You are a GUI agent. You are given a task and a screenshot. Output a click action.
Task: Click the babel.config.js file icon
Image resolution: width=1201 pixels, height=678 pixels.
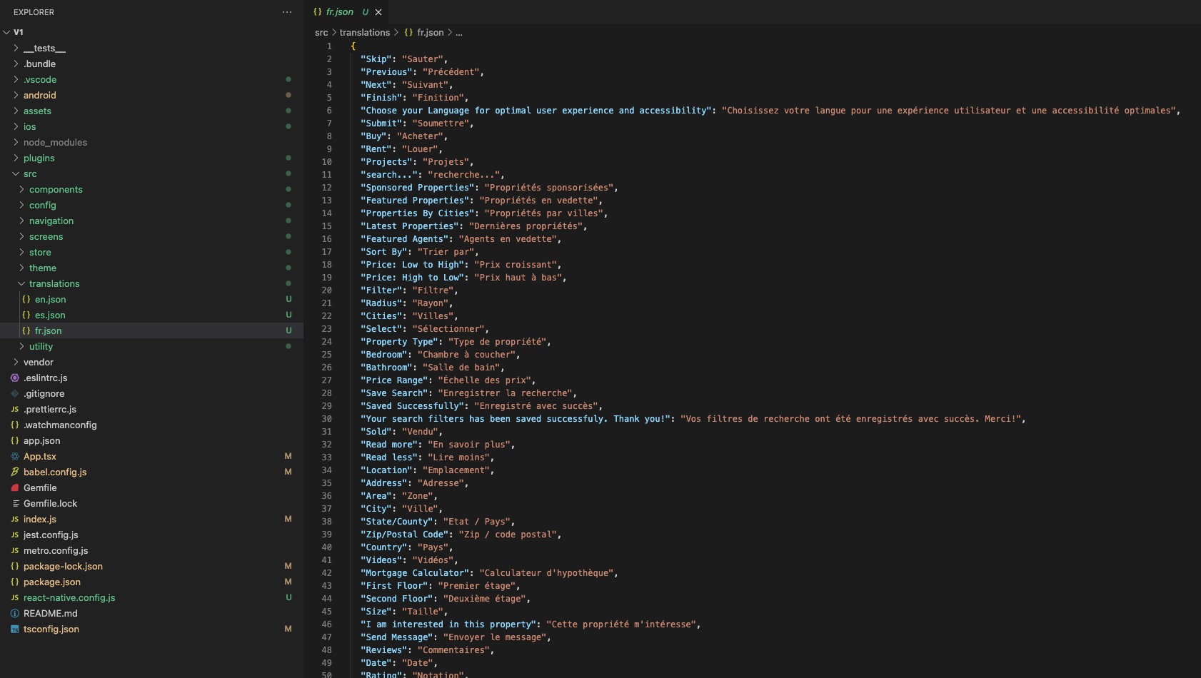(15, 472)
